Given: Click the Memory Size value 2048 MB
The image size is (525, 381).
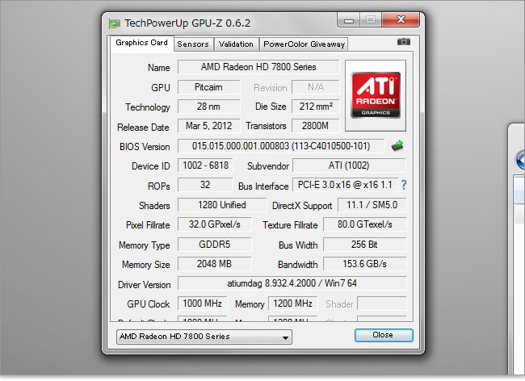Looking at the screenshot, I should point(214,264).
